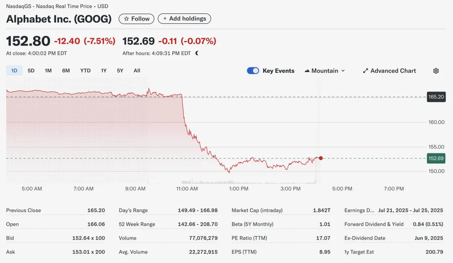Toggle the Key Events switch off

point(253,71)
